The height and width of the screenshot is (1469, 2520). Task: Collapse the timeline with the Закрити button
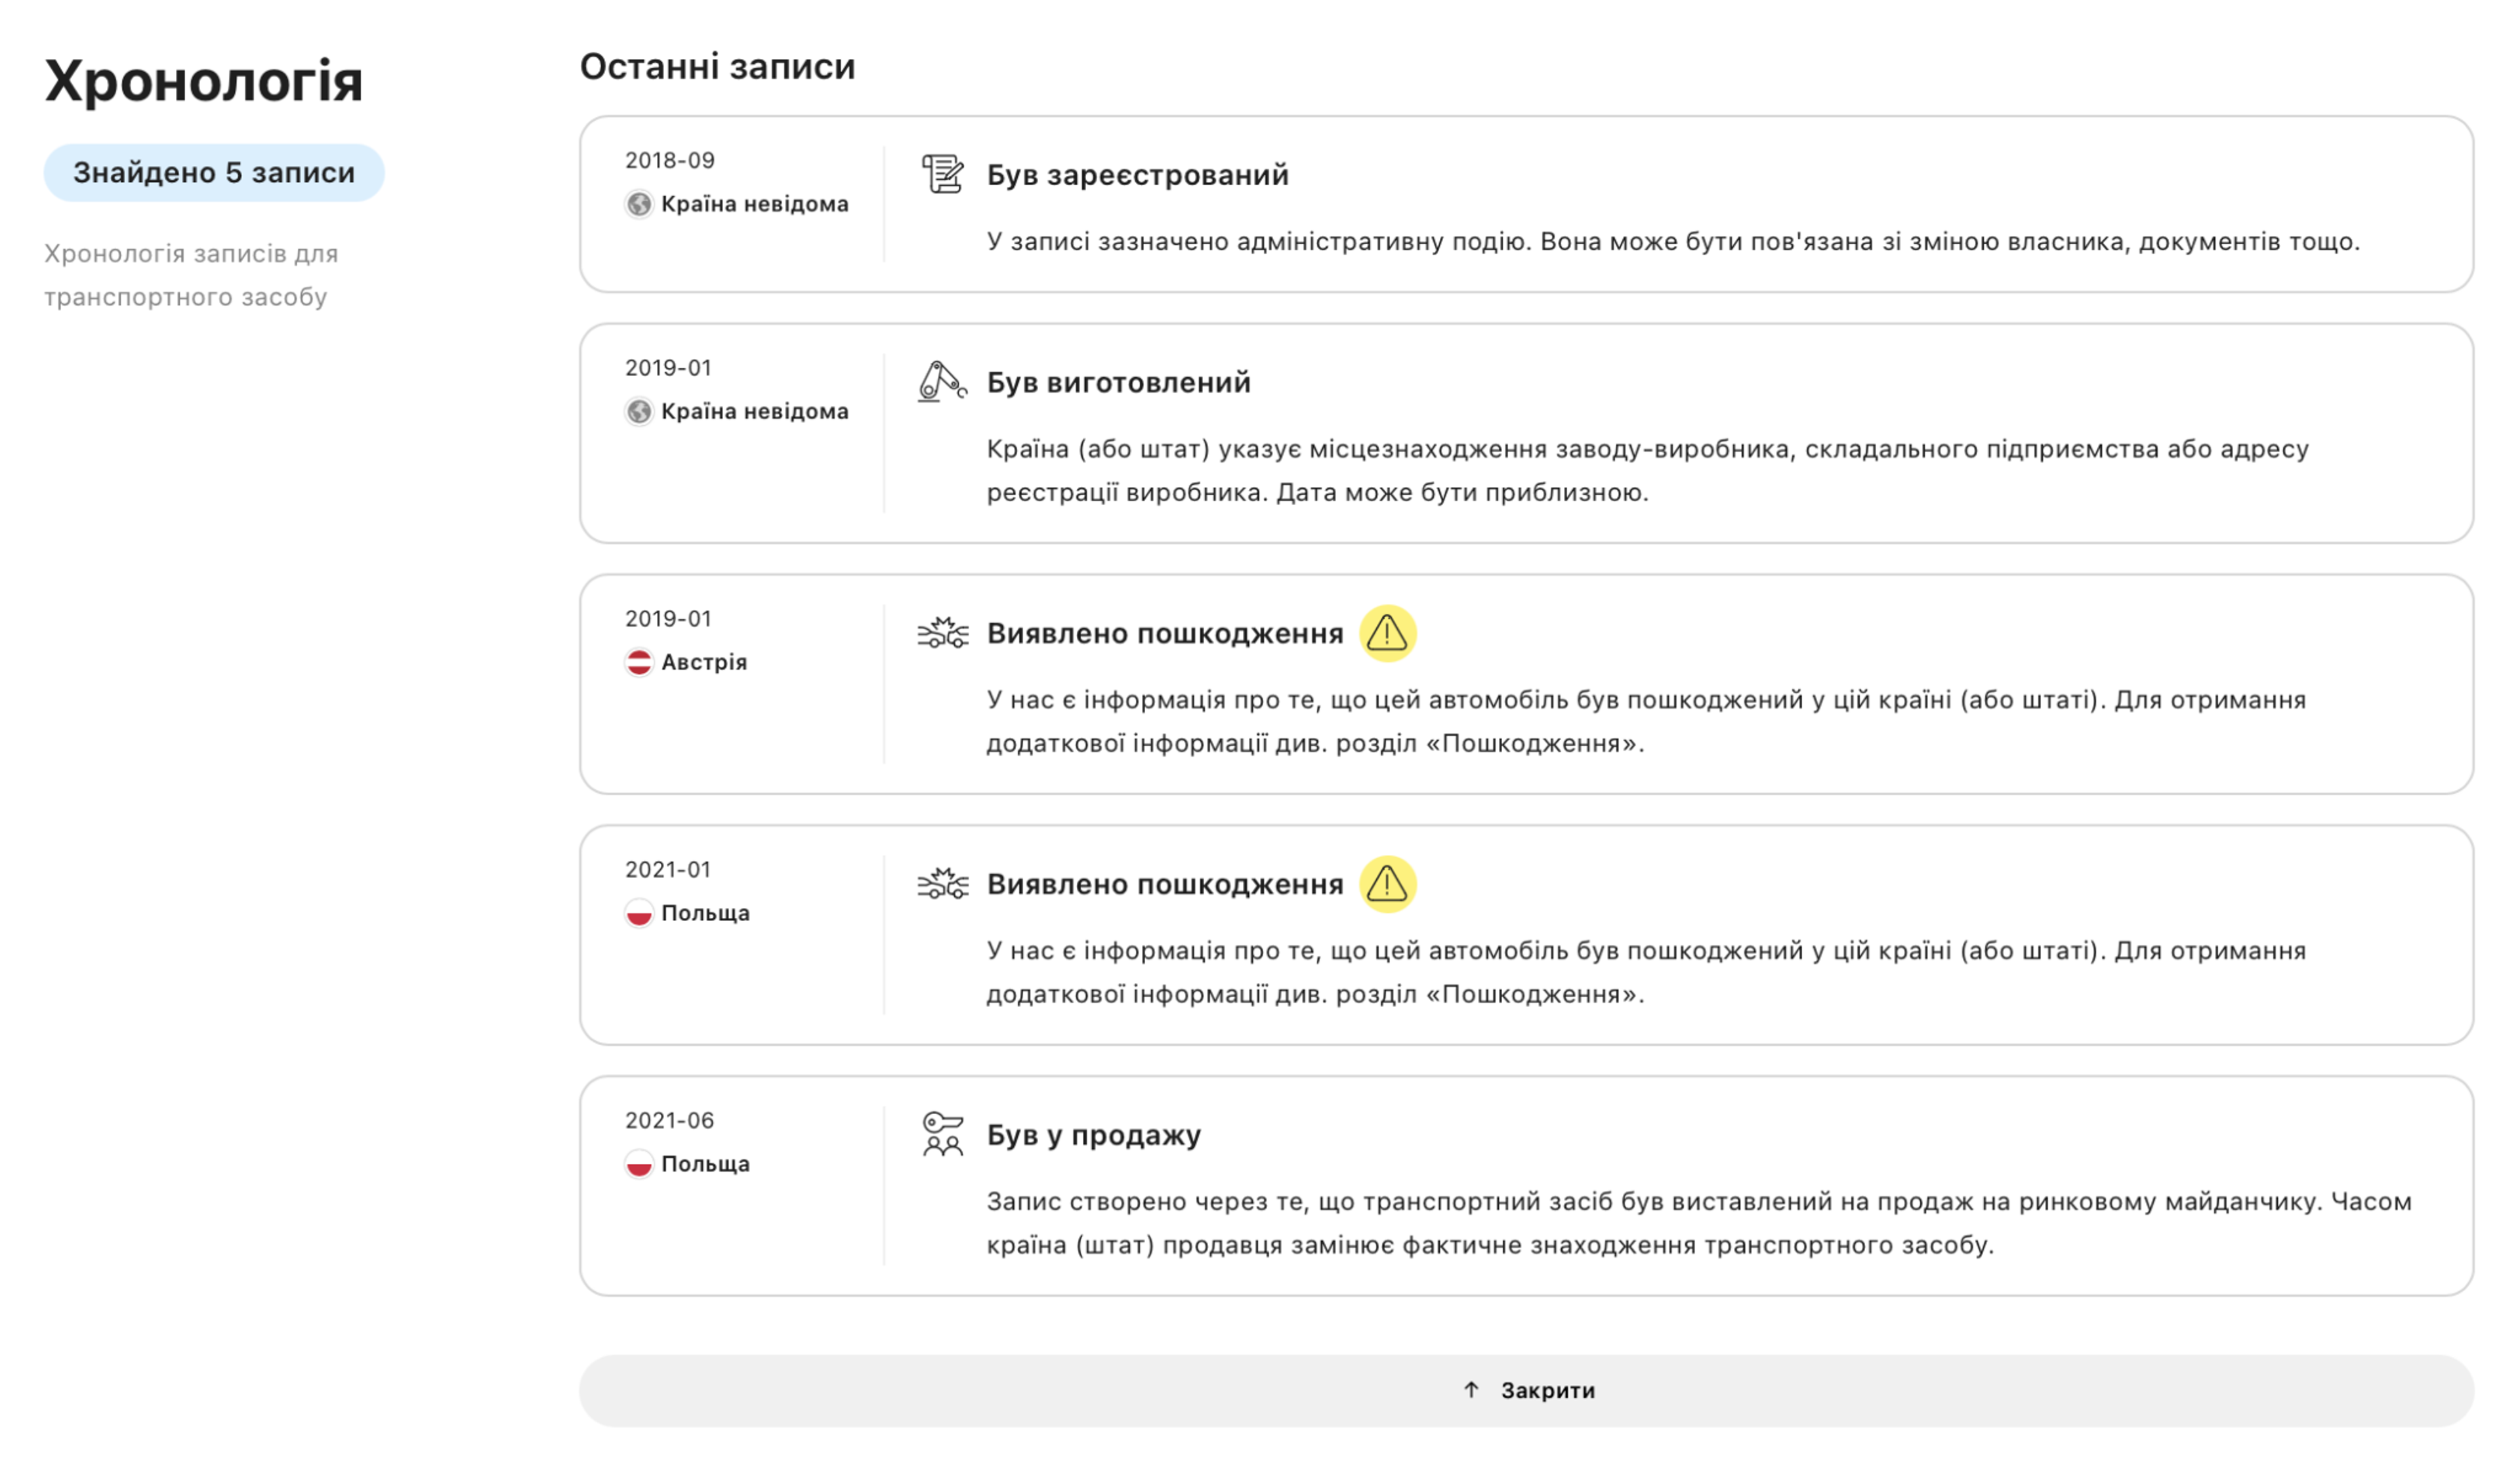pyautogui.click(x=1526, y=1390)
